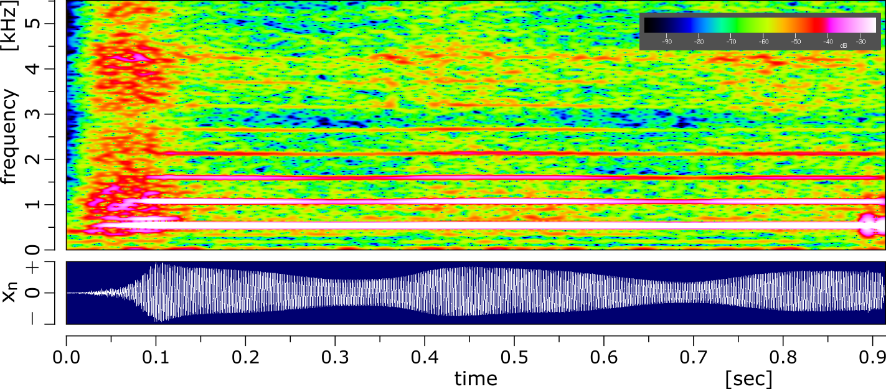This screenshot has width=886, height=389.
Task: Click the -30 label in the color legend
Action: tap(861, 42)
